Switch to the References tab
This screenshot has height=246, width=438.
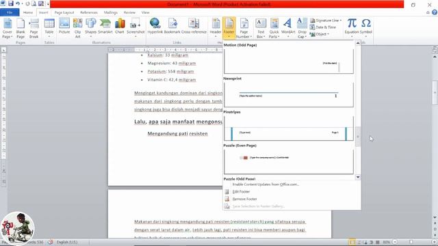89,12
